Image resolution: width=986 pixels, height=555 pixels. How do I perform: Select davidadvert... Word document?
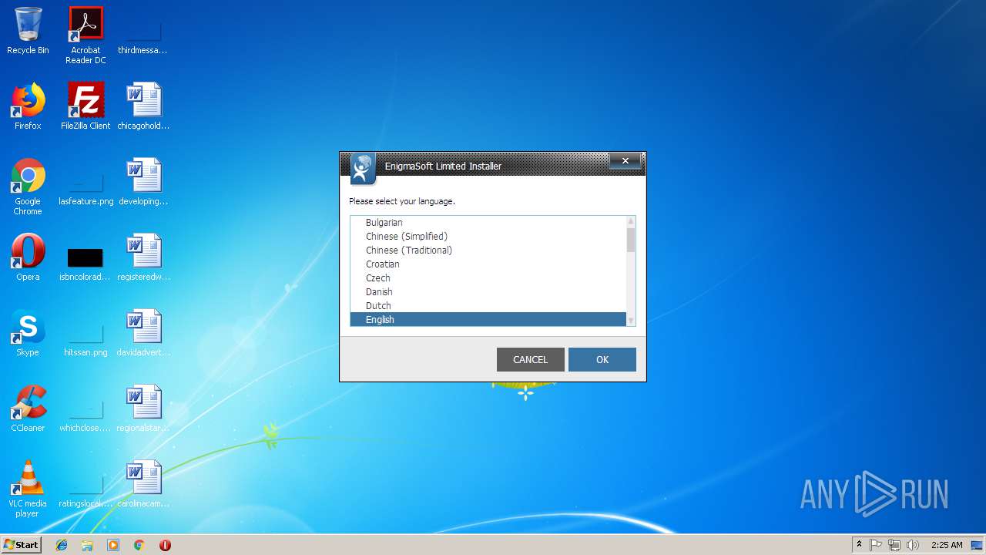(143, 333)
